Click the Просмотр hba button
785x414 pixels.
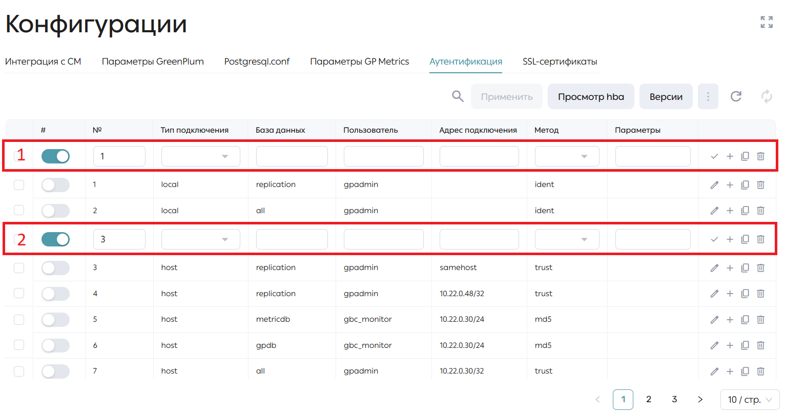point(591,96)
